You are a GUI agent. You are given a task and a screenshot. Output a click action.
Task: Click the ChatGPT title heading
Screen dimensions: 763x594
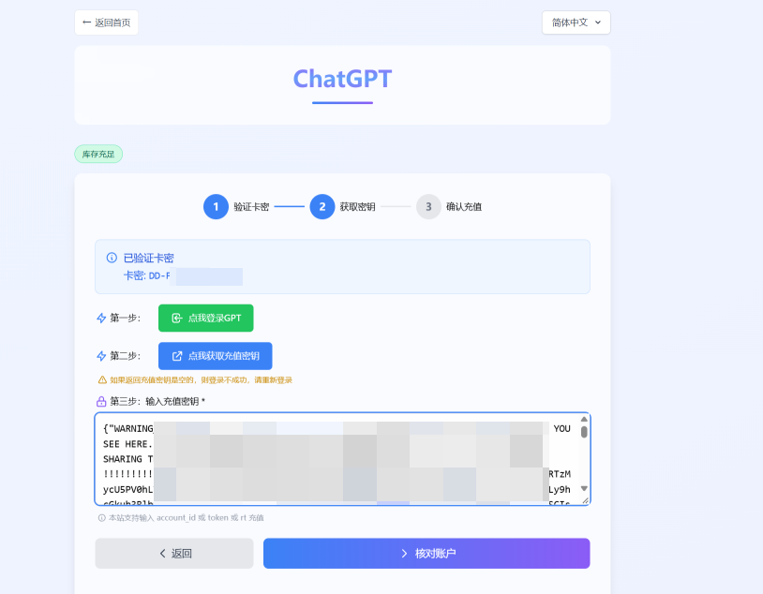tap(342, 79)
